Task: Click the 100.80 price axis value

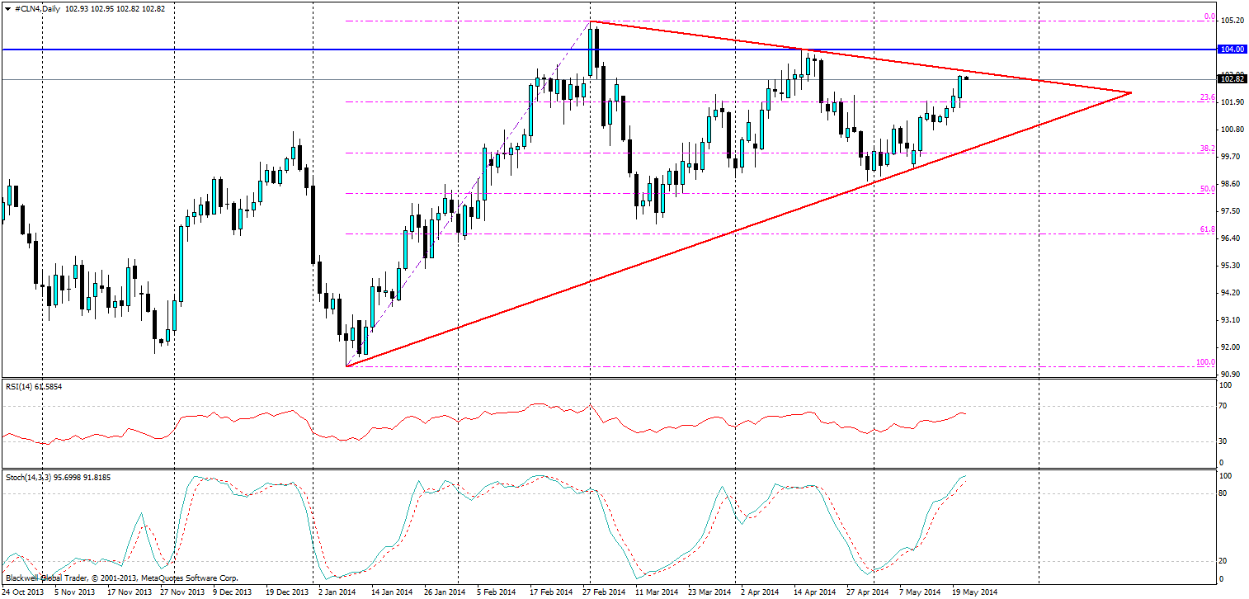Action: pyautogui.click(x=1231, y=130)
